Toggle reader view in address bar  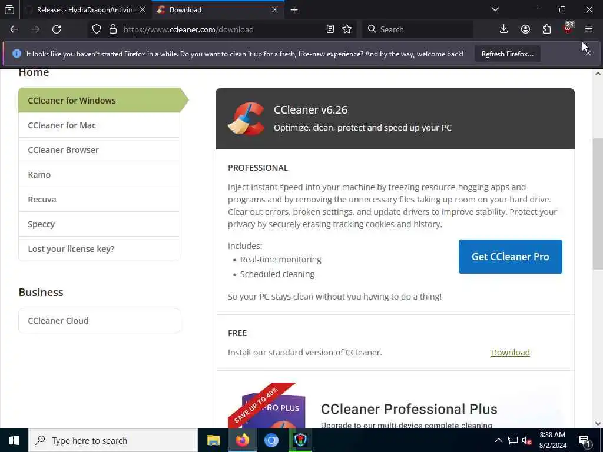330,29
